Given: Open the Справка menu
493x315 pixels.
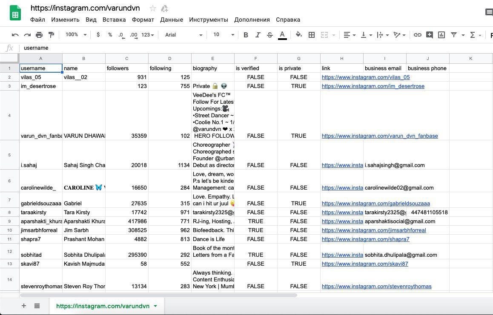Looking at the screenshot, I should (x=288, y=20).
